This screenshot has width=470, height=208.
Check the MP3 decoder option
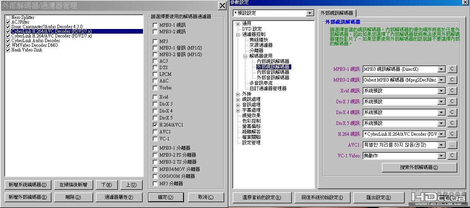(x=155, y=41)
